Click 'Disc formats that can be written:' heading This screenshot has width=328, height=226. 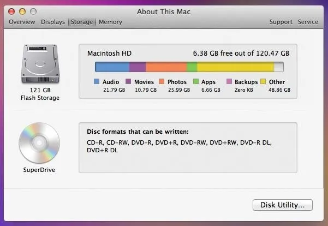(x=138, y=132)
